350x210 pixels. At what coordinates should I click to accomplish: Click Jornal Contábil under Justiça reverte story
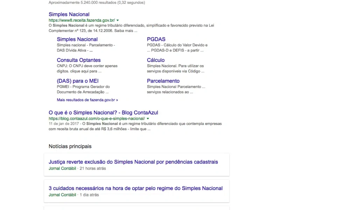[62, 168]
